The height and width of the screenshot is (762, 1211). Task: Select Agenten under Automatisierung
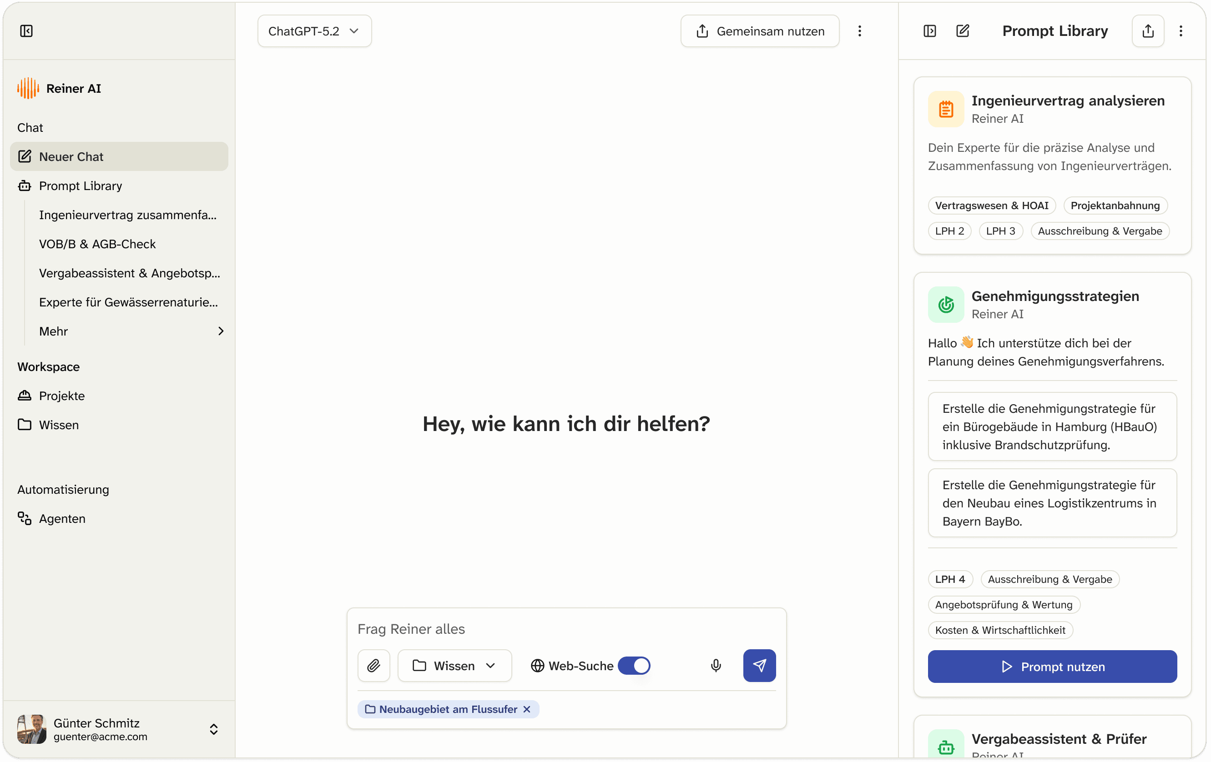pos(62,518)
